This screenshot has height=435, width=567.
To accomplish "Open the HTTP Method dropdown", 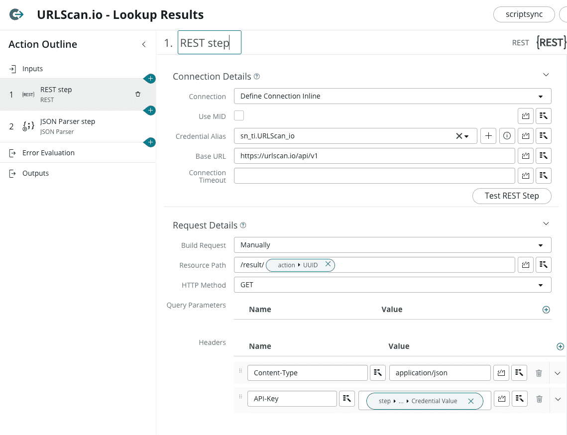I will point(392,285).
